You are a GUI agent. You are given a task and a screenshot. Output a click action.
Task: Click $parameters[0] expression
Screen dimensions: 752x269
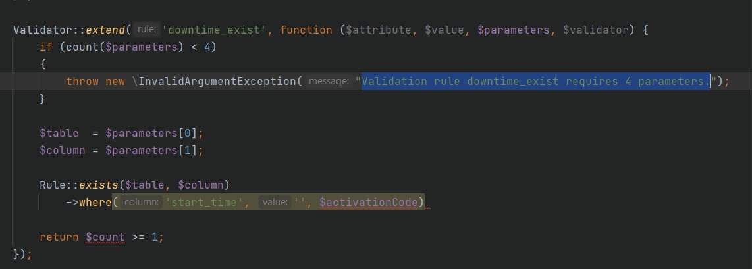151,133
